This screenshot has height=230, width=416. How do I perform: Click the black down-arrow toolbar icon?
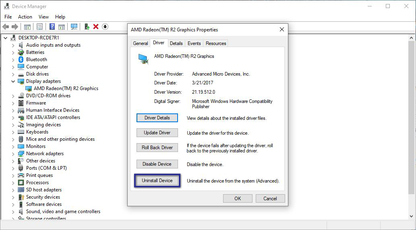(x=105, y=27)
